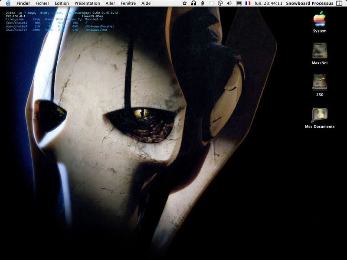Click the Mounted on column header text

click(94, 19)
